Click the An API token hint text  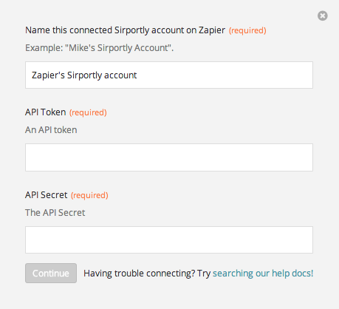51,130
